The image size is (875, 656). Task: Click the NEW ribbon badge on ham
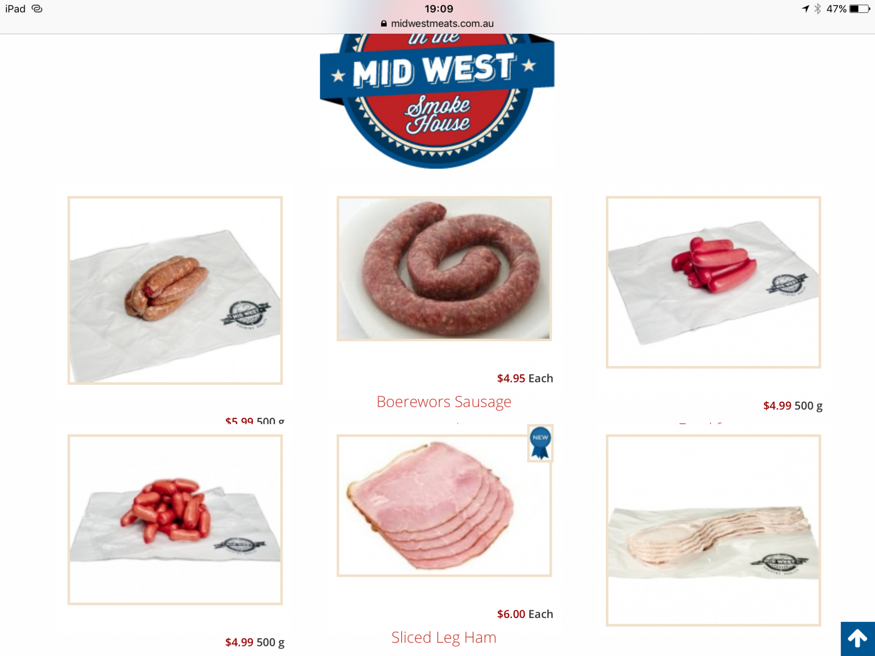pos(540,443)
